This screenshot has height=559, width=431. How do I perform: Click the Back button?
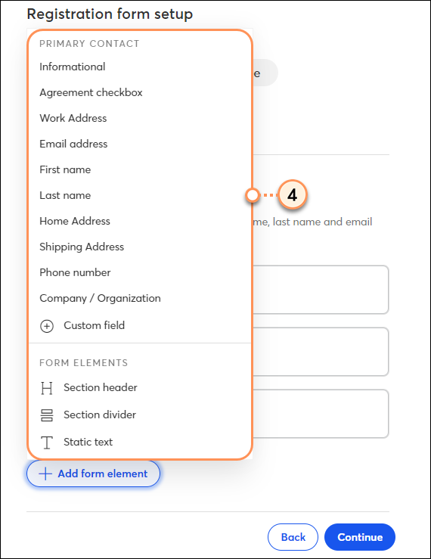coord(293,537)
